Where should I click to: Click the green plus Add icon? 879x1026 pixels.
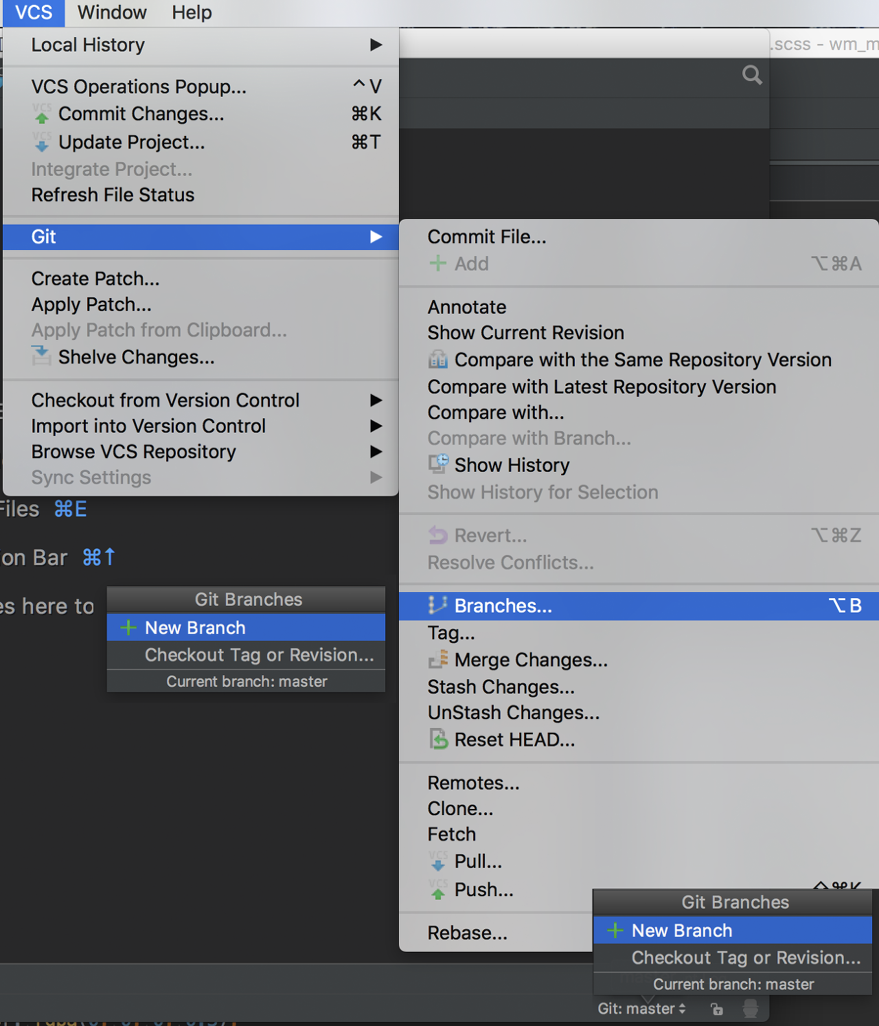[437, 263]
